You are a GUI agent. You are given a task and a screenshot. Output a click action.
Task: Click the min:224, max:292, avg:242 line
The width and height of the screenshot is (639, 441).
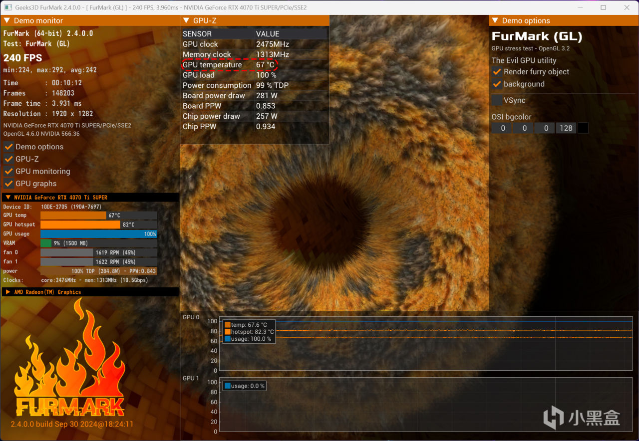[x=50, y=70]
